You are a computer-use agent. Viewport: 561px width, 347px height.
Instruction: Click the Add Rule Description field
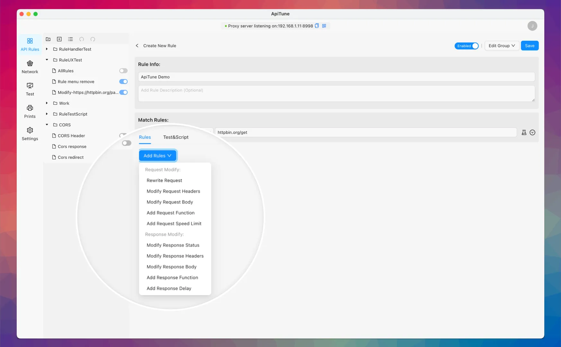coord(336,93)
